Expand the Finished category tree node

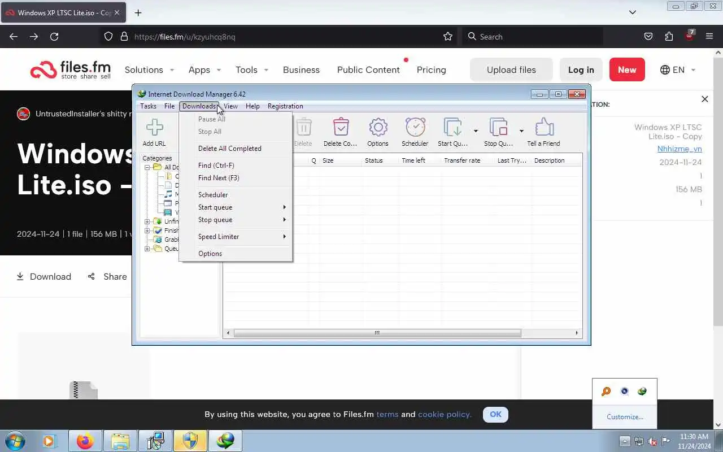tap(147, 231)
